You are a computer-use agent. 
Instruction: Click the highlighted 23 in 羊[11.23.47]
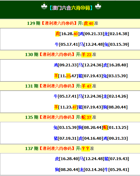click(68, 76)
